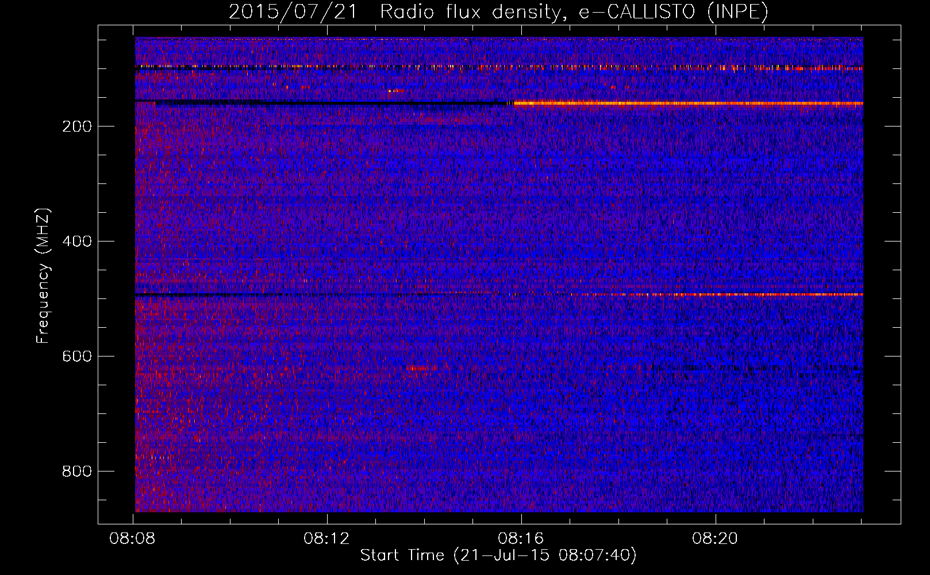Click the 08:08 time tick label
The image size is (930, 575).
[x=133, y=539]
